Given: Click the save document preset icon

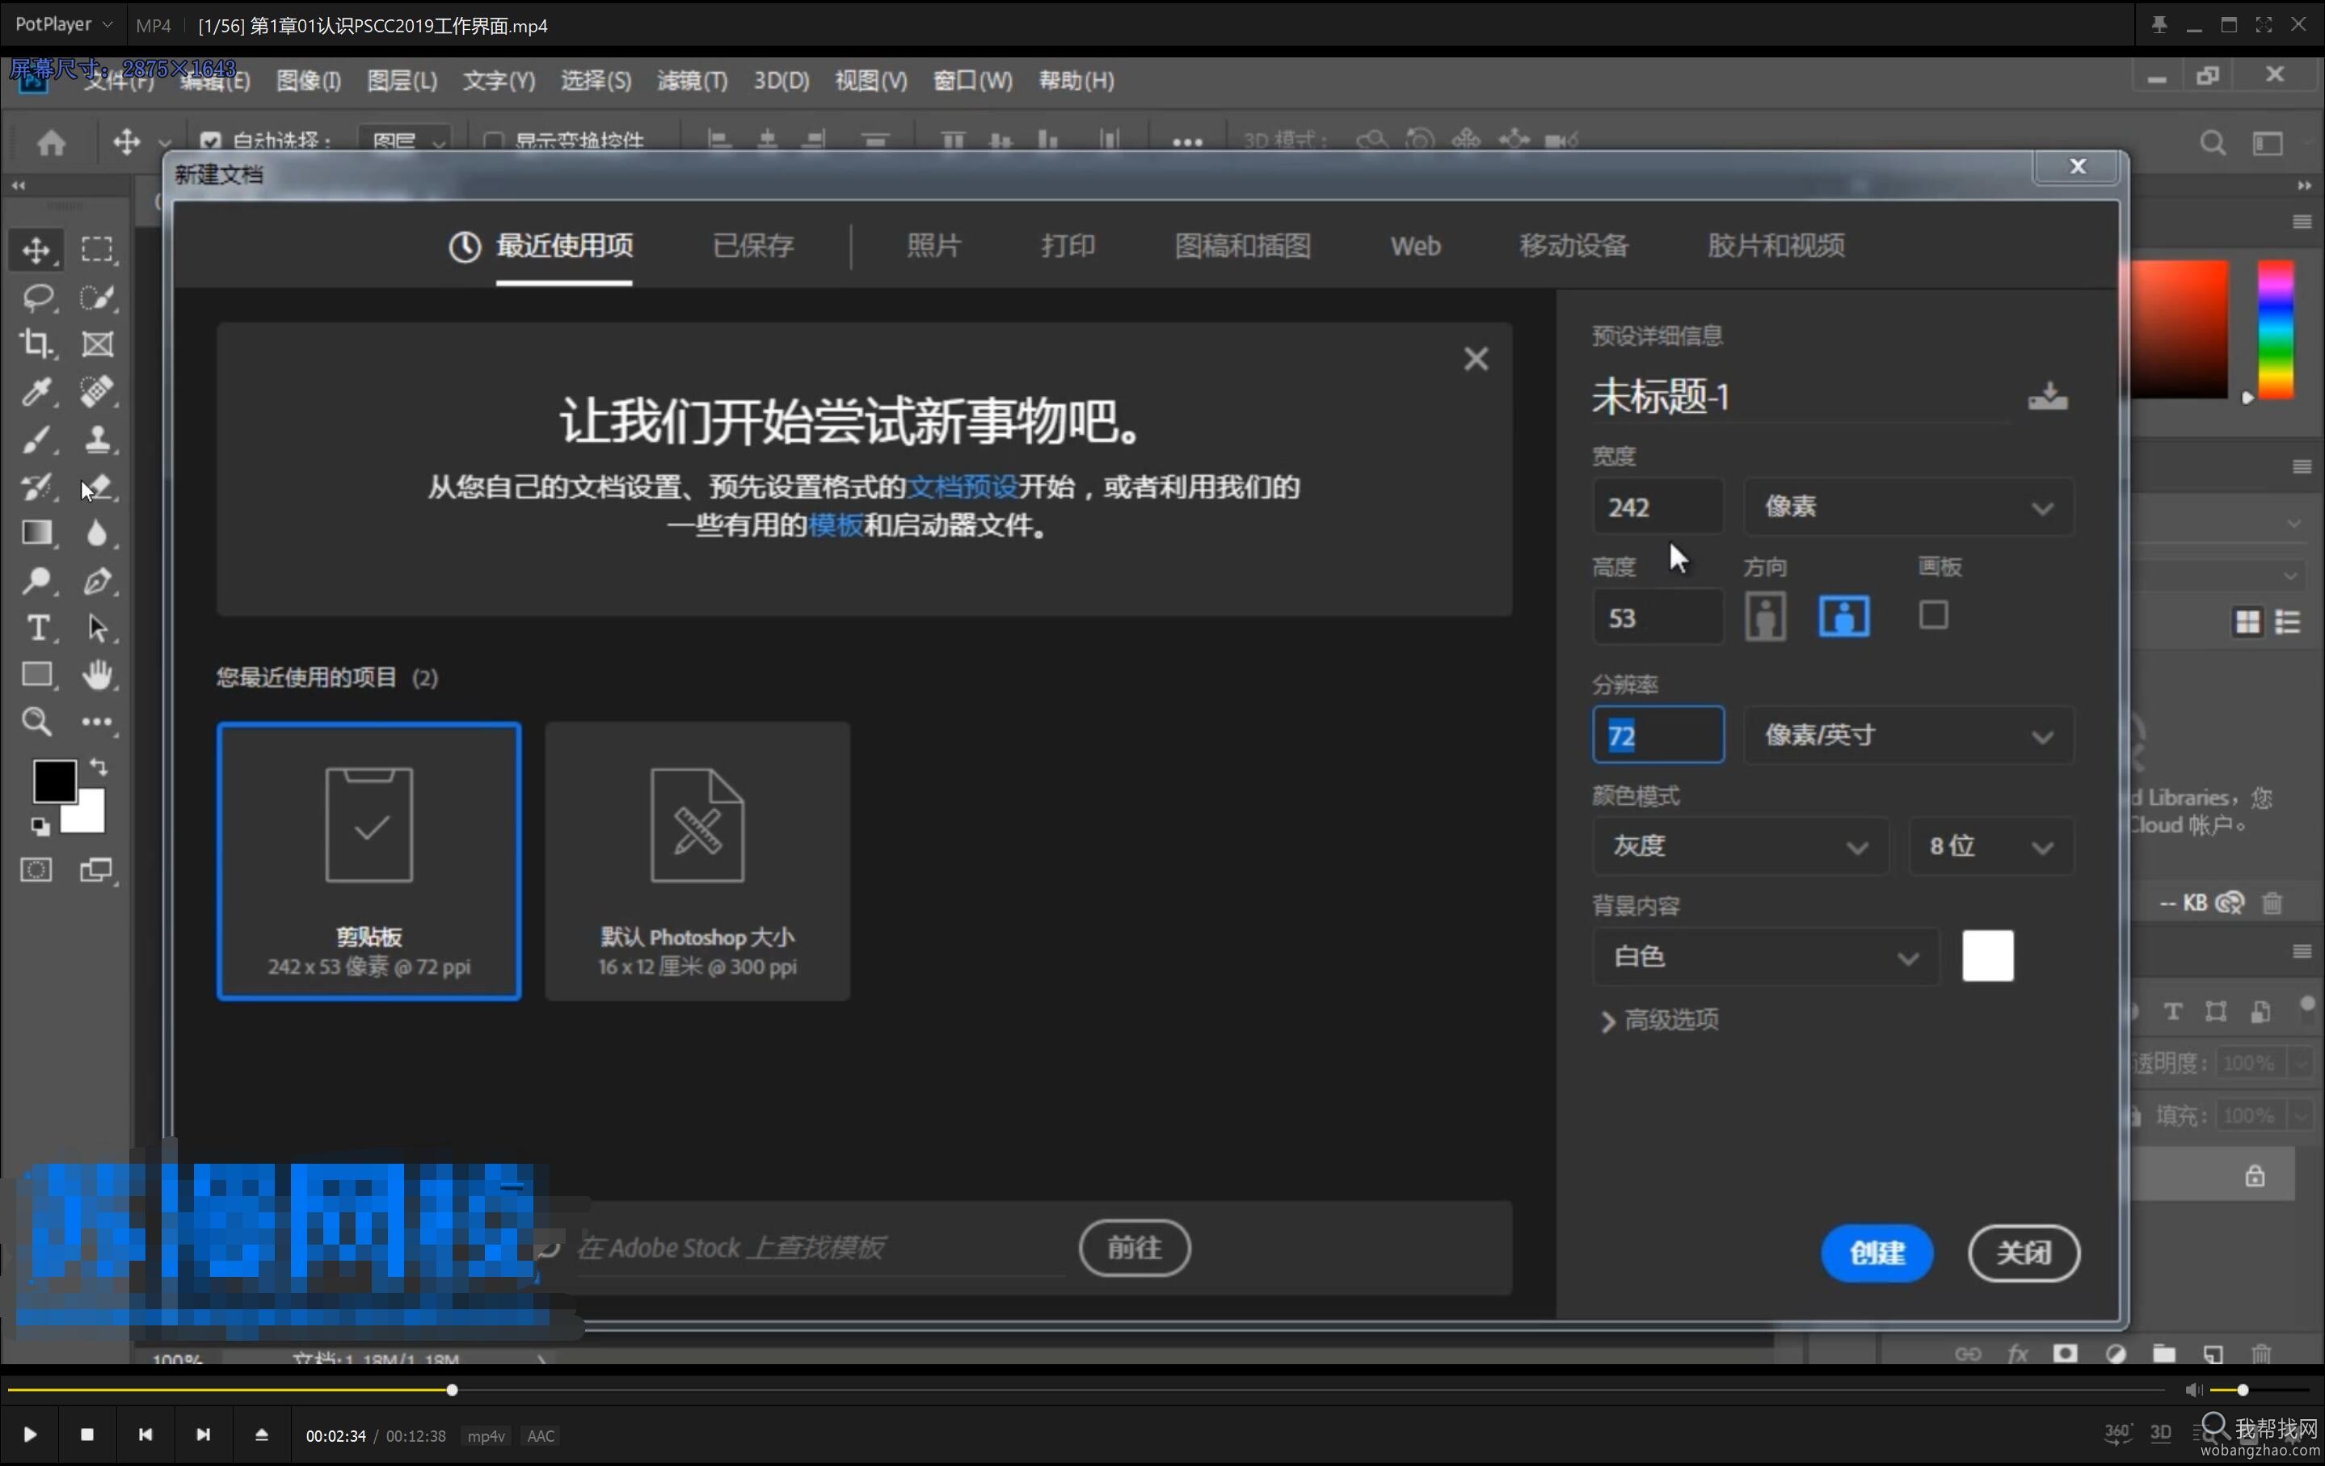Looking at the screenshot, I should click(x=2047, y=396).
